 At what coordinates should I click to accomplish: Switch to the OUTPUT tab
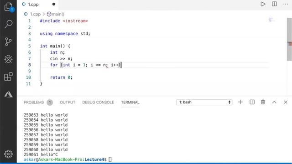(68, 102)
